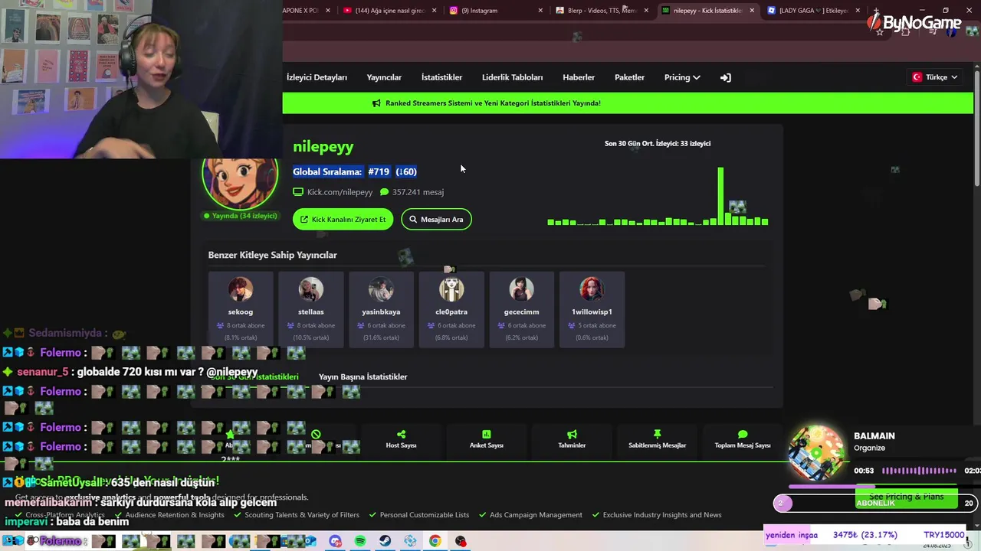981x551 pixels.
Task: Click the megaphone icon in green banner
Action: click(x=376, y=103)
